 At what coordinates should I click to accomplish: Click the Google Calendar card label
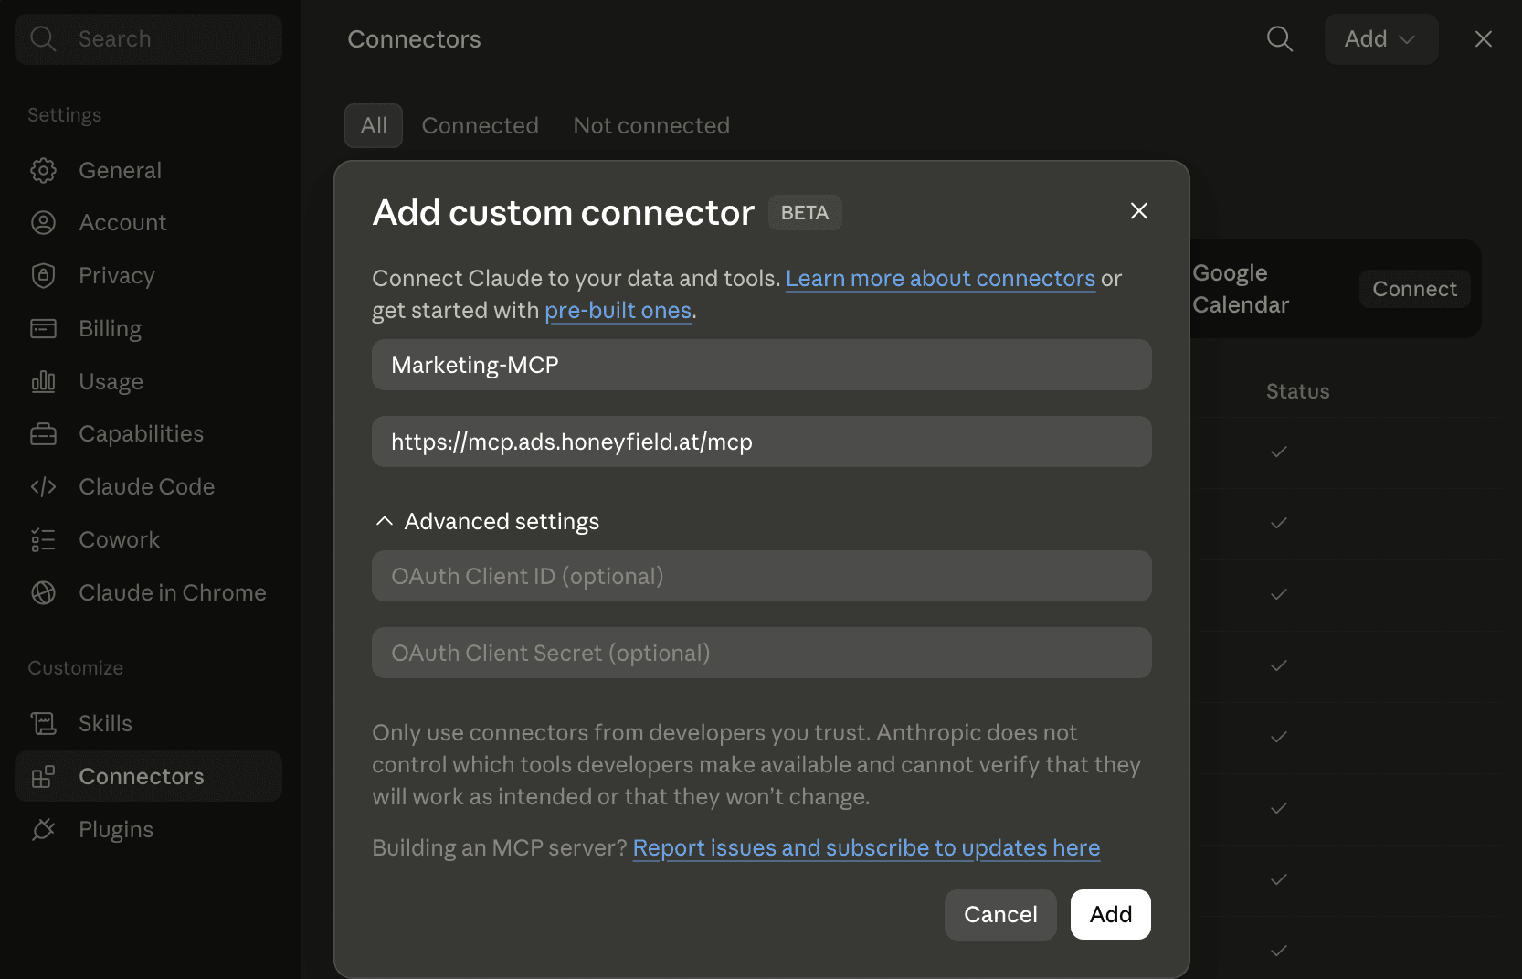tap(1241, 289)
